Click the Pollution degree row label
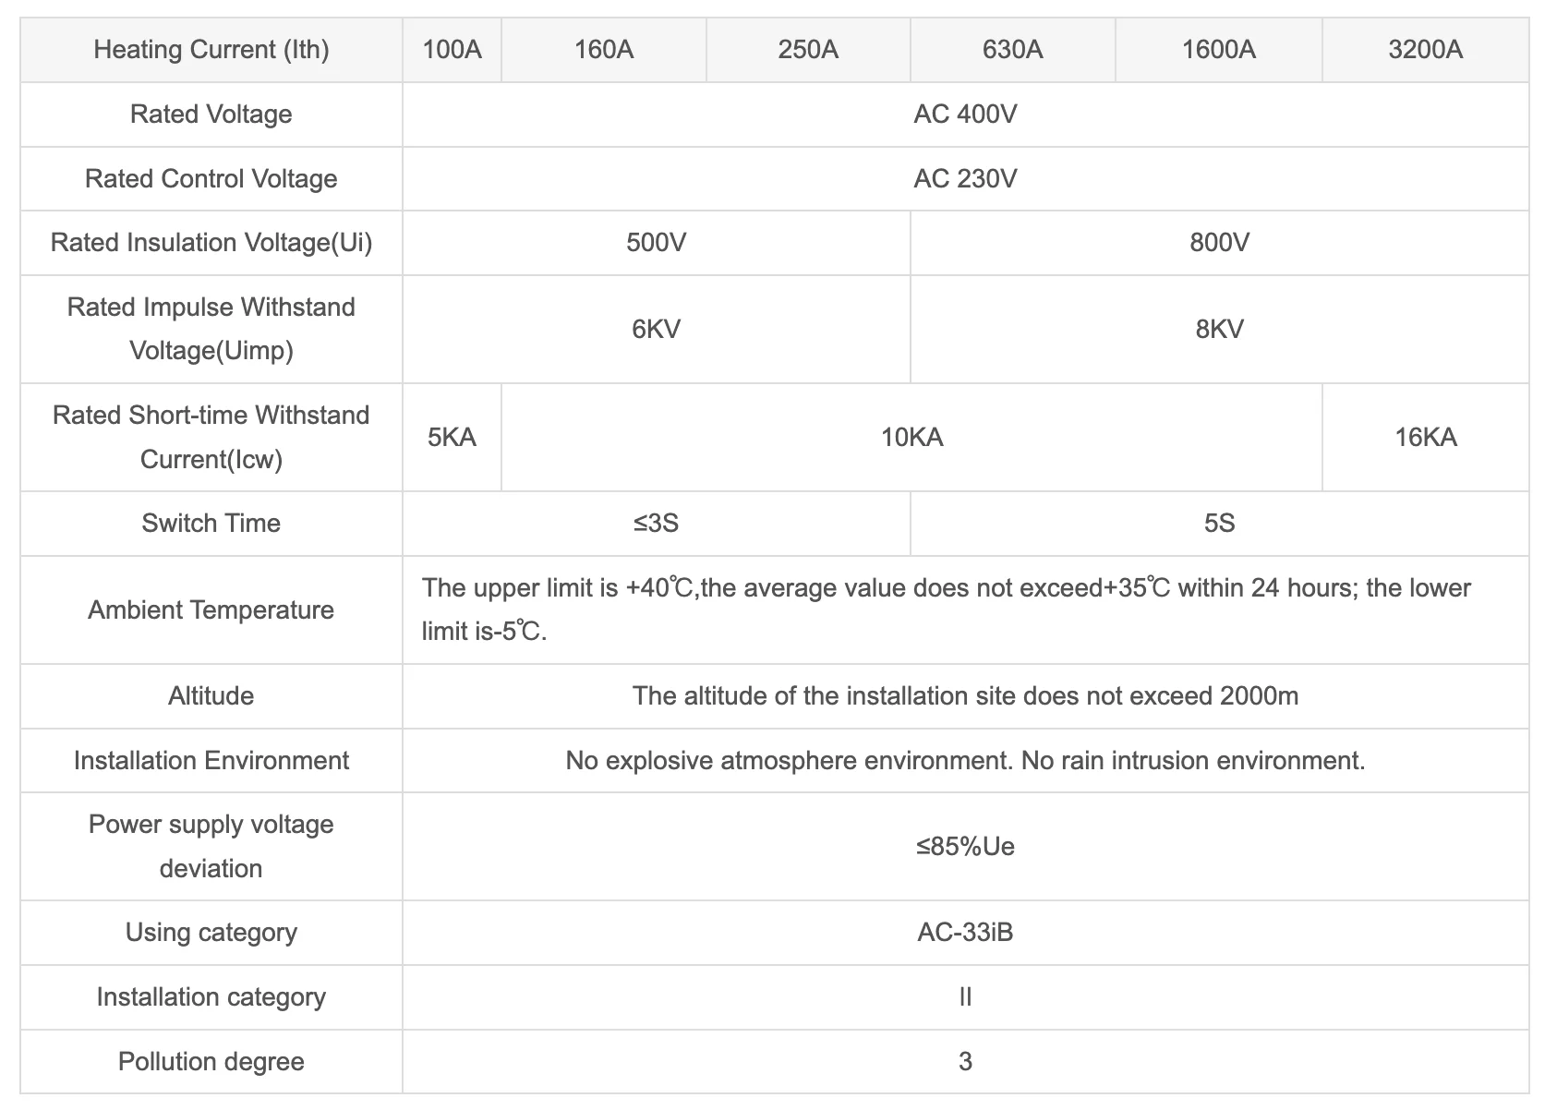This screenshot has width=1557, height=1110. [x=211, y=1062]
